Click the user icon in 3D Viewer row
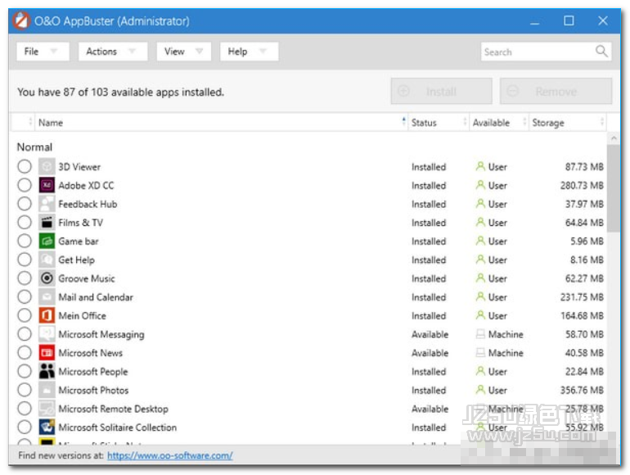Screen dimensions: 630x475 (x=480, y=166)
